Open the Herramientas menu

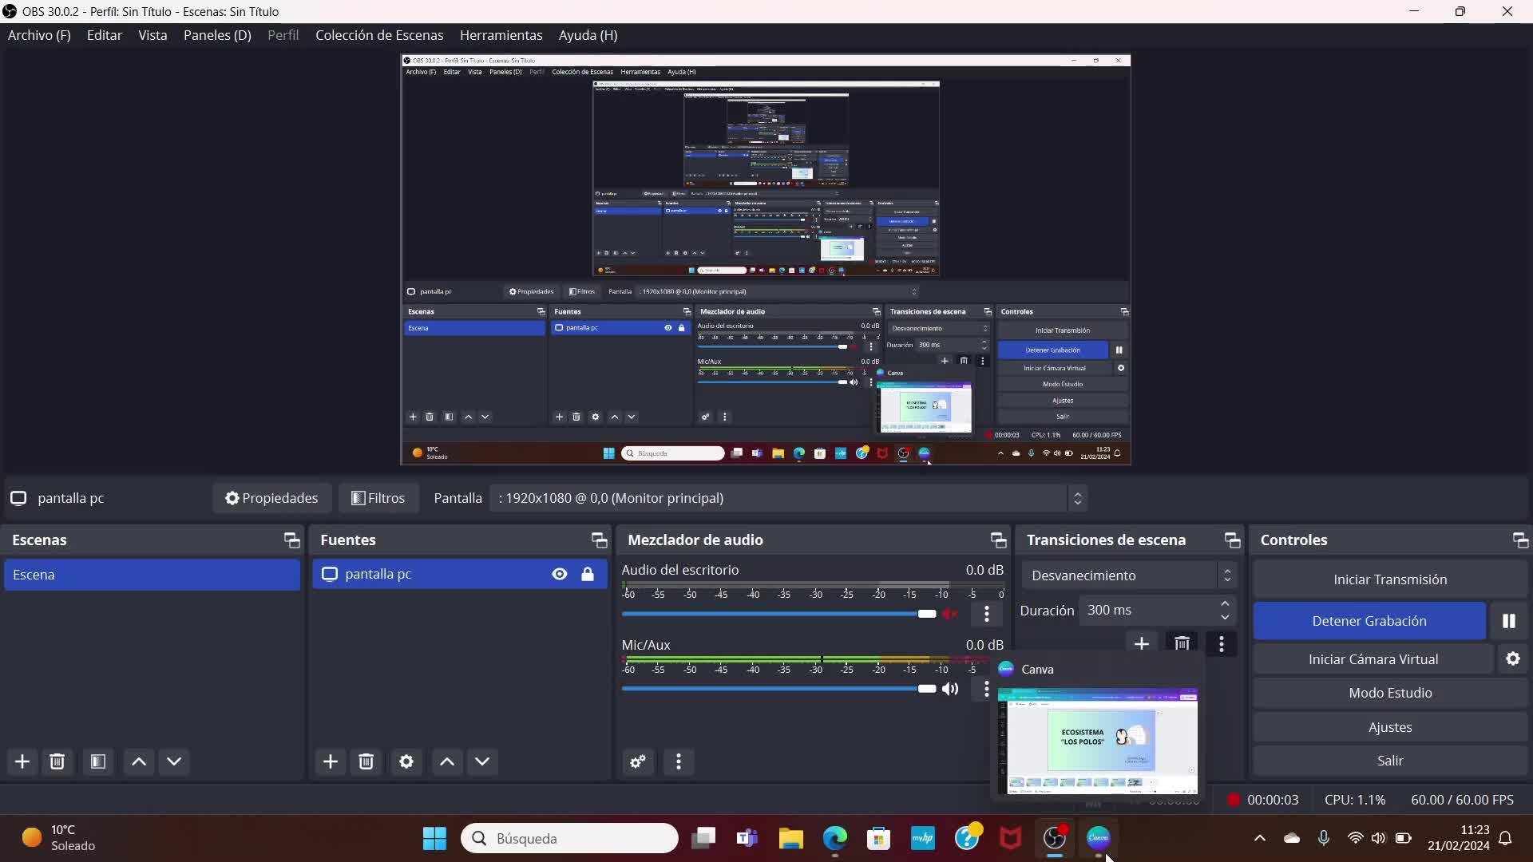tap(501, 35)
